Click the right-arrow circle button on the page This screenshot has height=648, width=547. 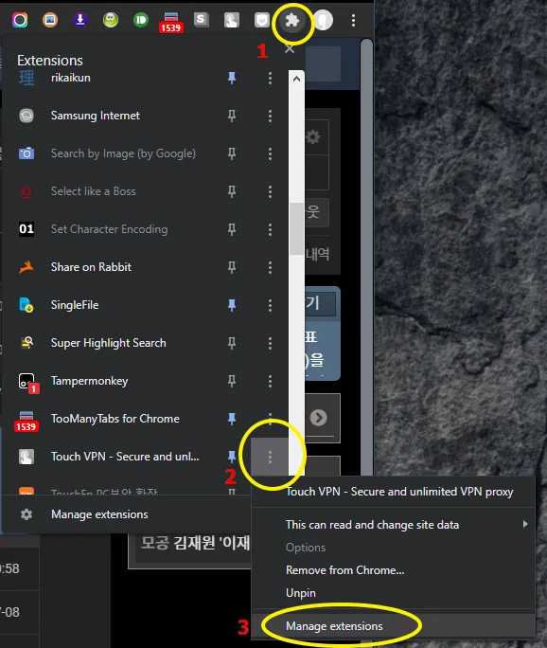click(318, 418)
